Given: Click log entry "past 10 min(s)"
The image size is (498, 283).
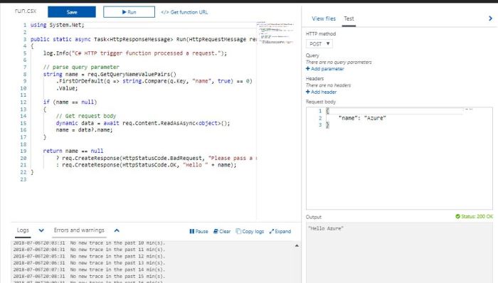Looking at the screenshot, I should (89, 243).
